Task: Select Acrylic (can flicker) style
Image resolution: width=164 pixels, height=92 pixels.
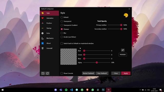Action: coord(62,37)
